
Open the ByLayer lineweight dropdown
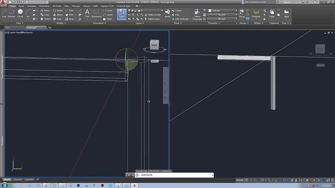coord(222,15)
